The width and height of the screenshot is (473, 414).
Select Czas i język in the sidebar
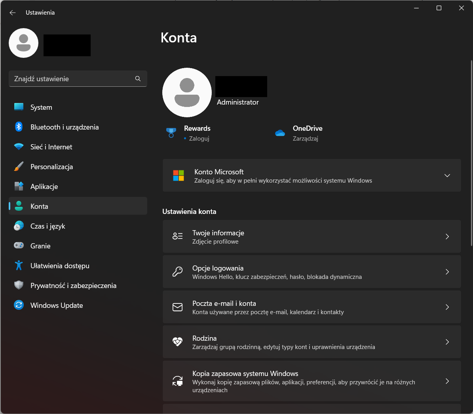pos(48,226)
